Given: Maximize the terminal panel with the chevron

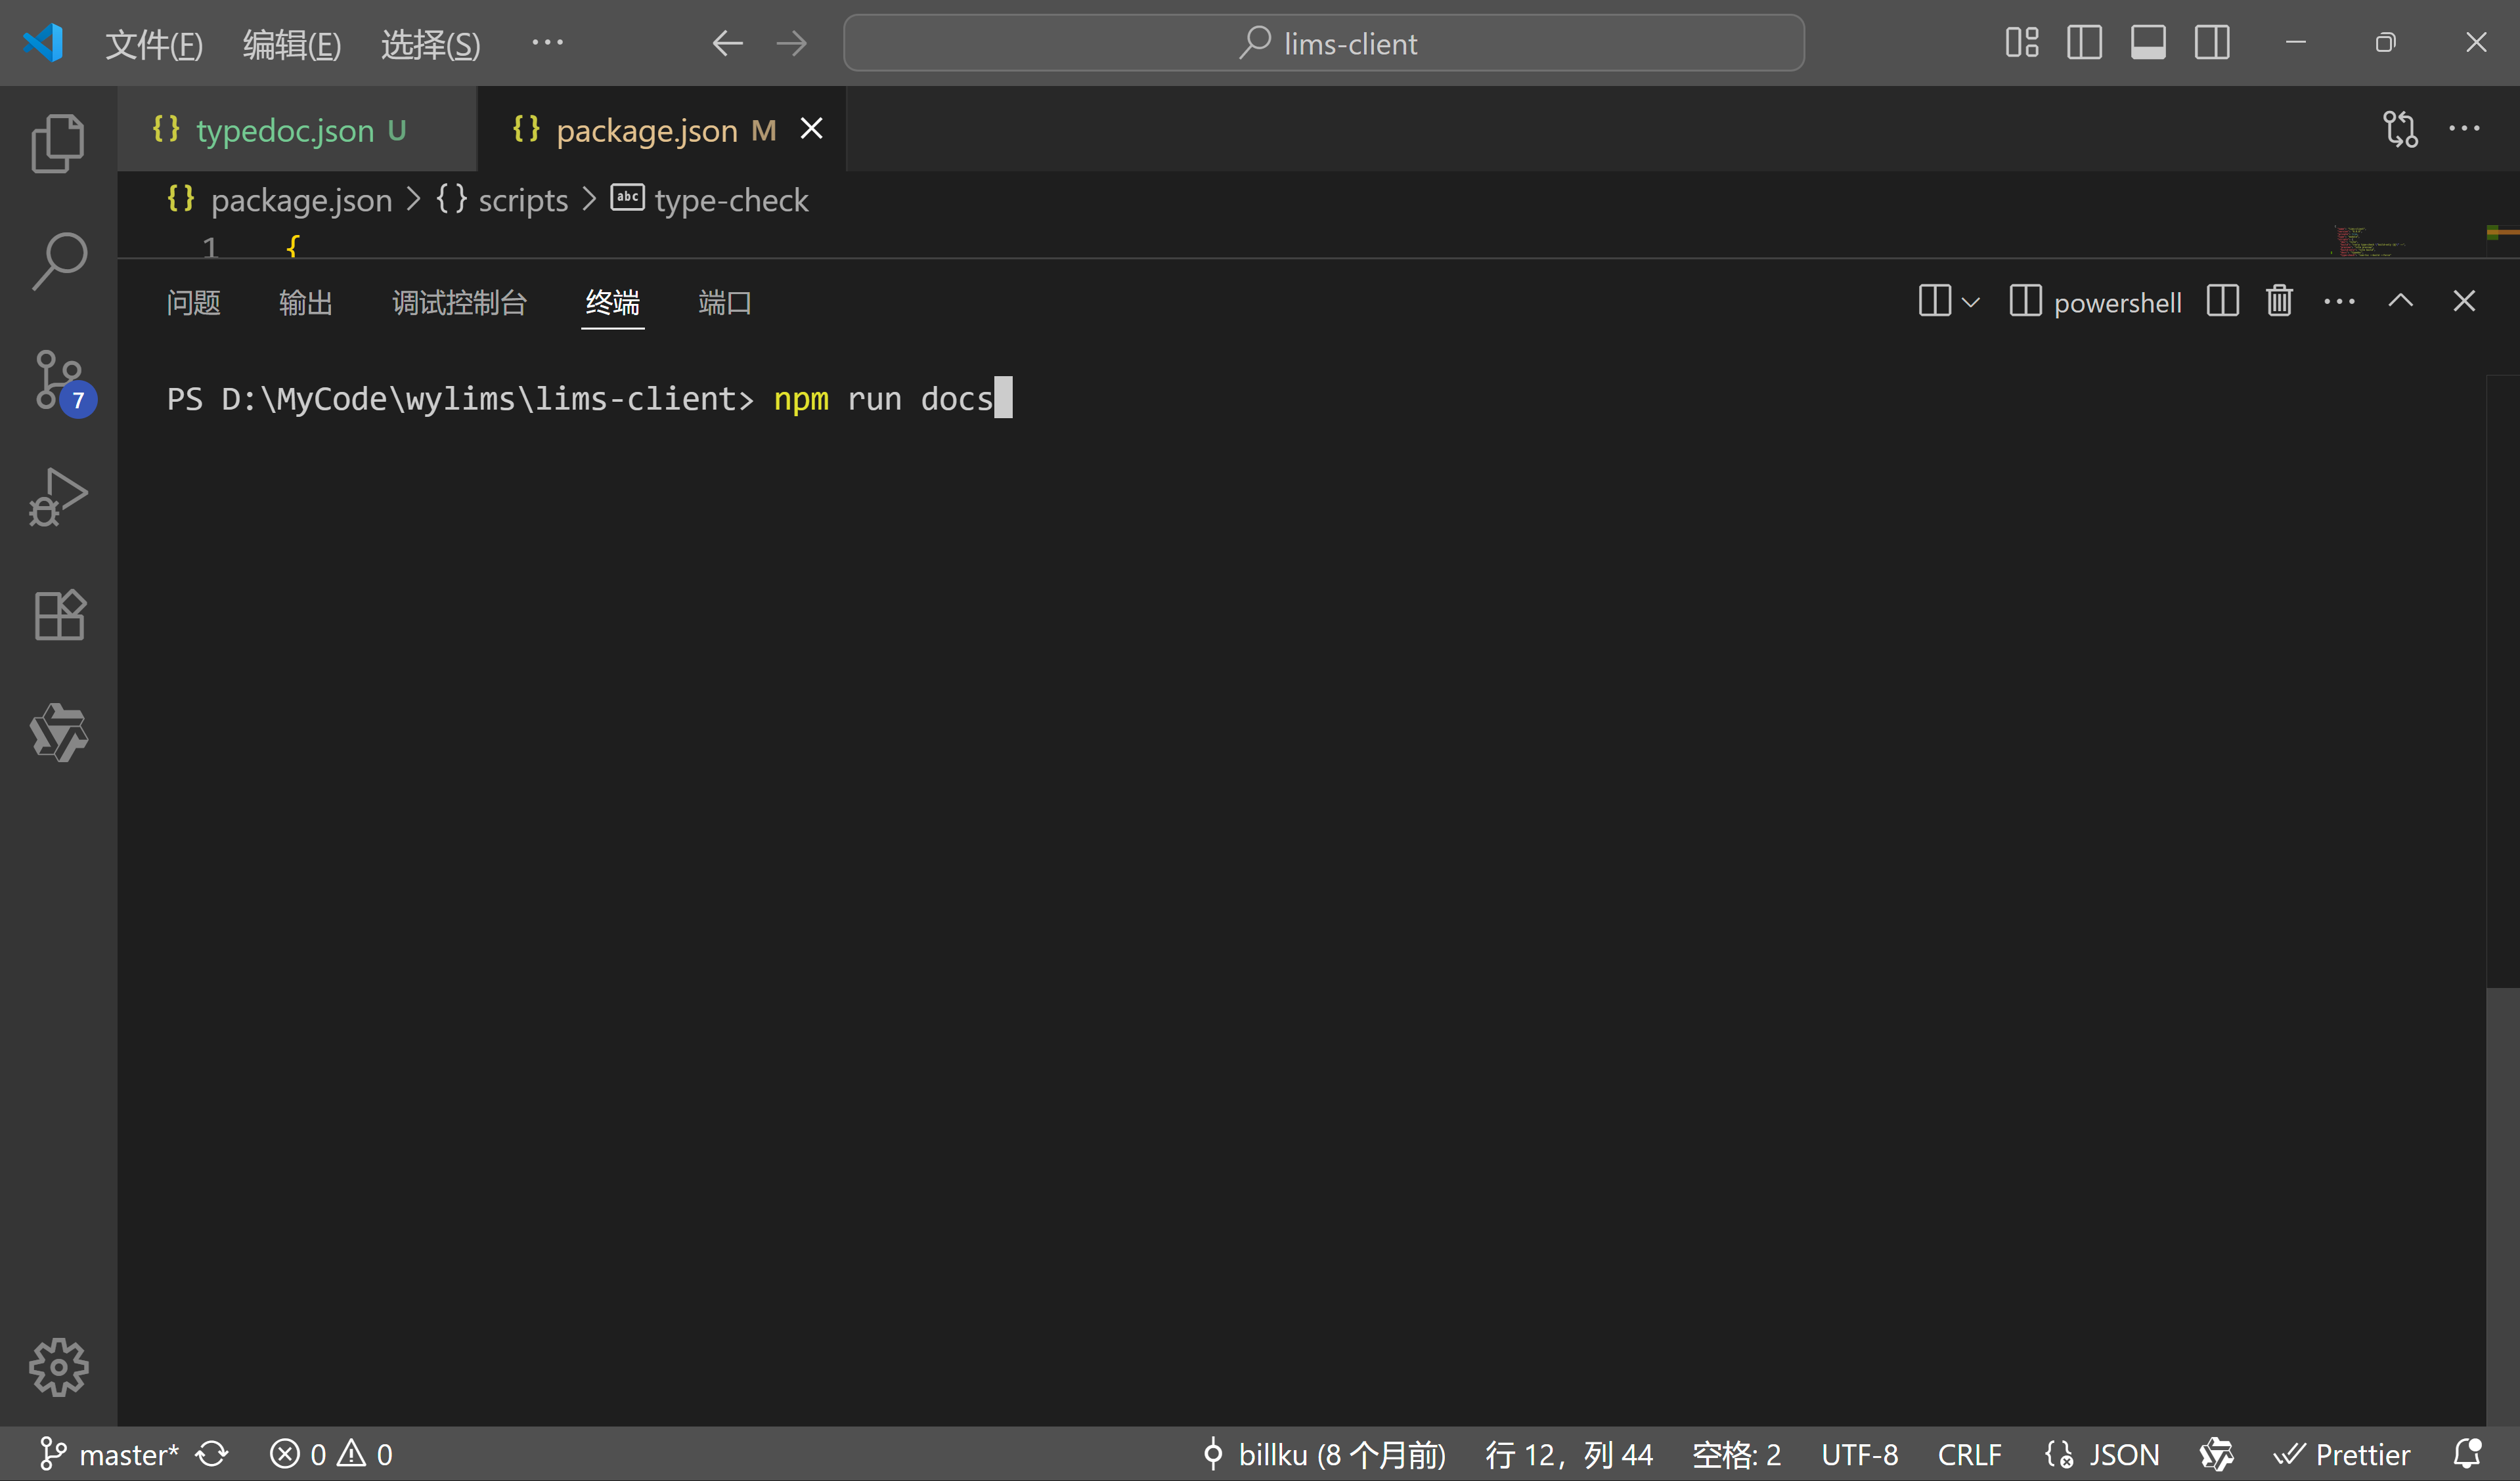Looking at the screenshot, I should pyautogui.click(x=2401, y=301).
